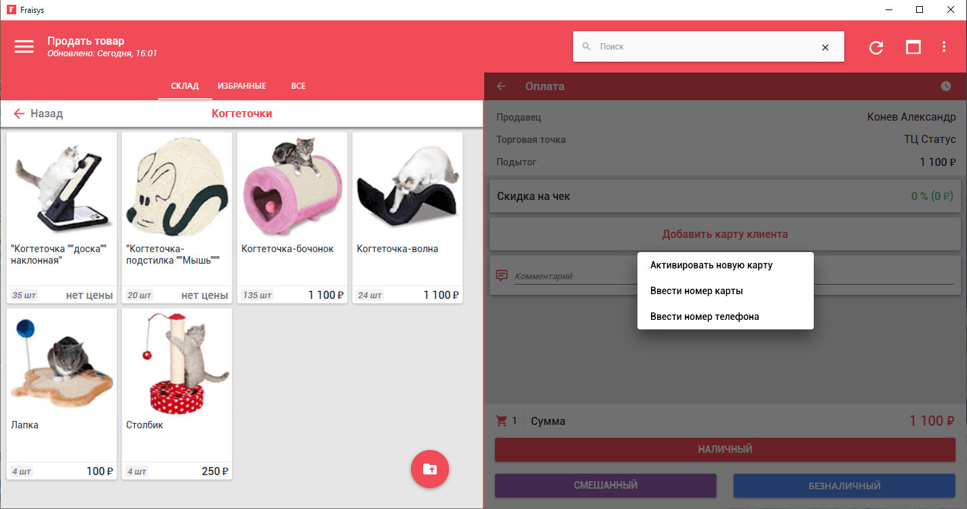Click the Fraisys app icon in title bar
Image resolution: width=967 pixels, height=509 pixels.
[x=11, y=10]
